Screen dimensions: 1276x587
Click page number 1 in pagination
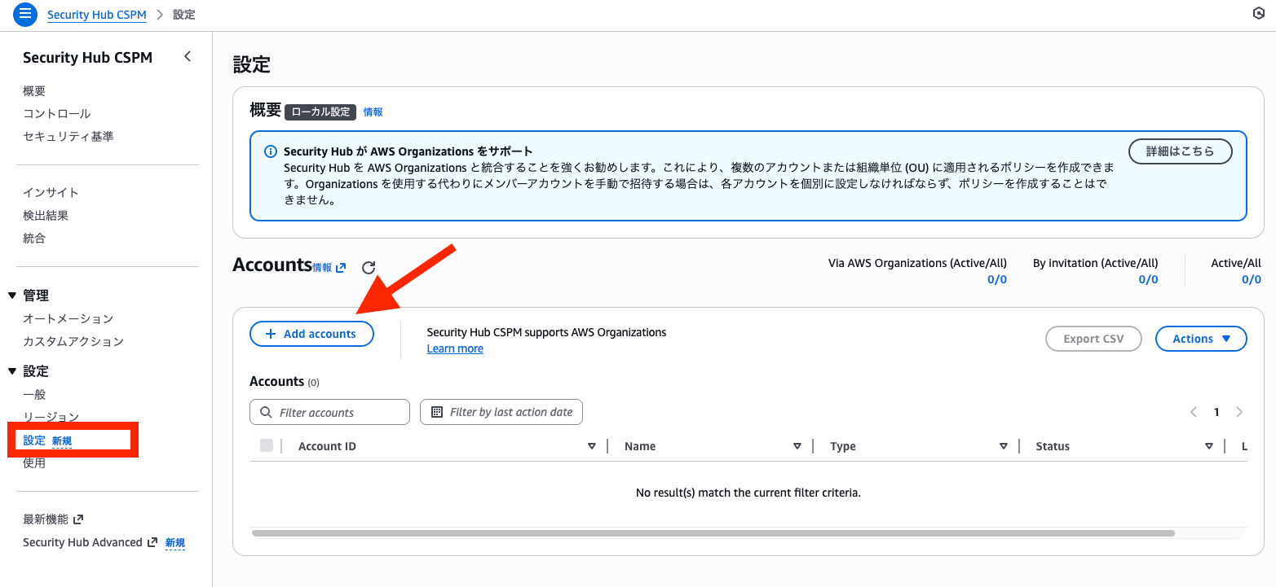[x=1216, y=412]
